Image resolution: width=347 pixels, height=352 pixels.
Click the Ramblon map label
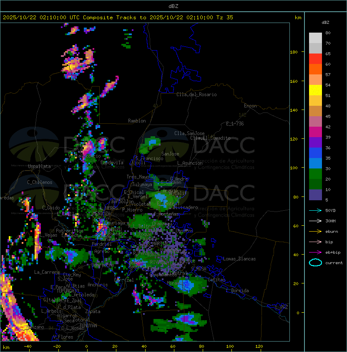[x=137, y=121]
